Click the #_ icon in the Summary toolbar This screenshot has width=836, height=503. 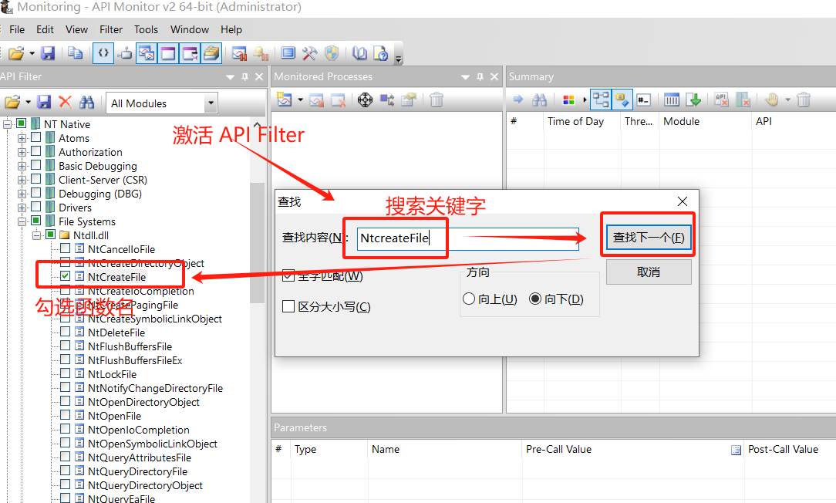pyautogui.click(x=643, y=100)
